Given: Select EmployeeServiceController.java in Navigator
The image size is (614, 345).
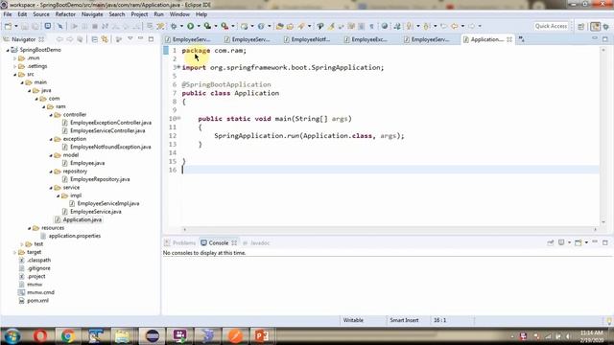Looking at the screenshot, I should pyautogui.click(x=107, y=131).
